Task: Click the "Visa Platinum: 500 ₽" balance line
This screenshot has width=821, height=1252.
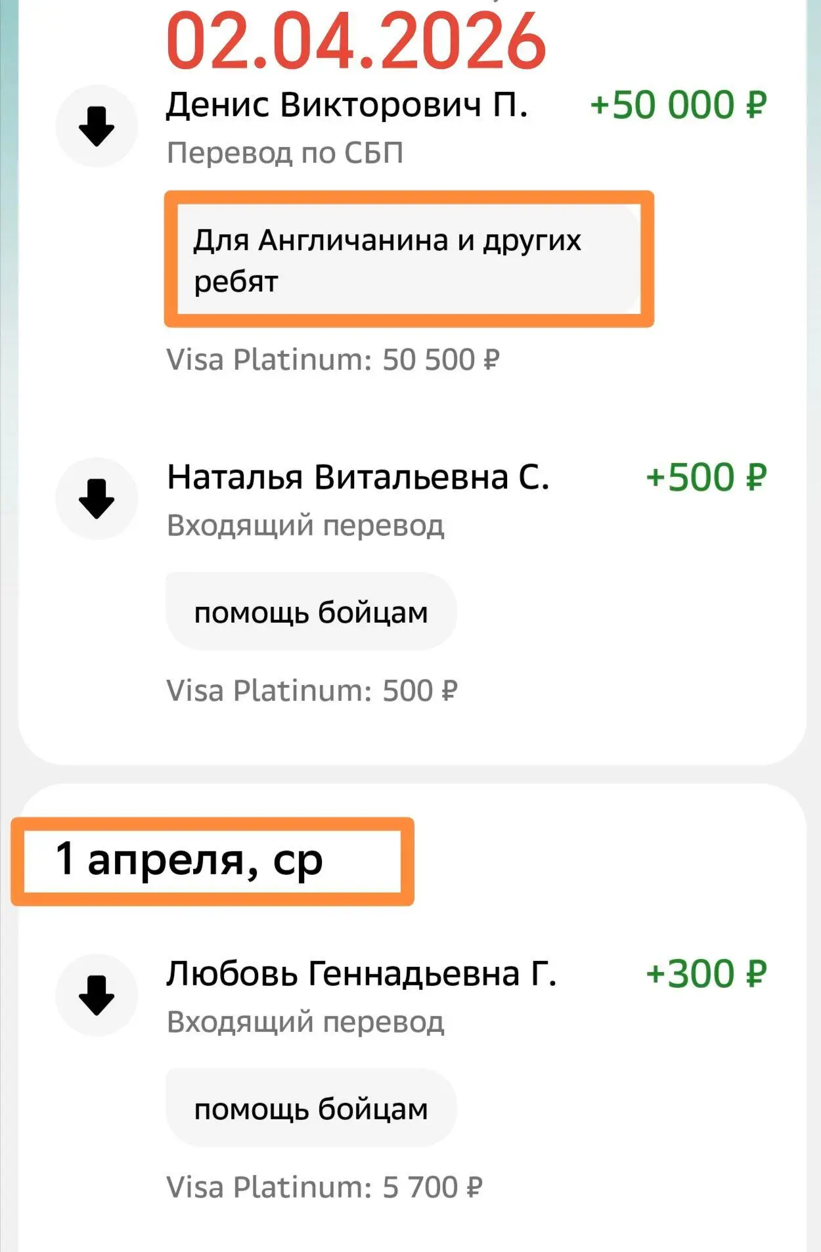Action: pyautogui.click(x=312, y=691)
